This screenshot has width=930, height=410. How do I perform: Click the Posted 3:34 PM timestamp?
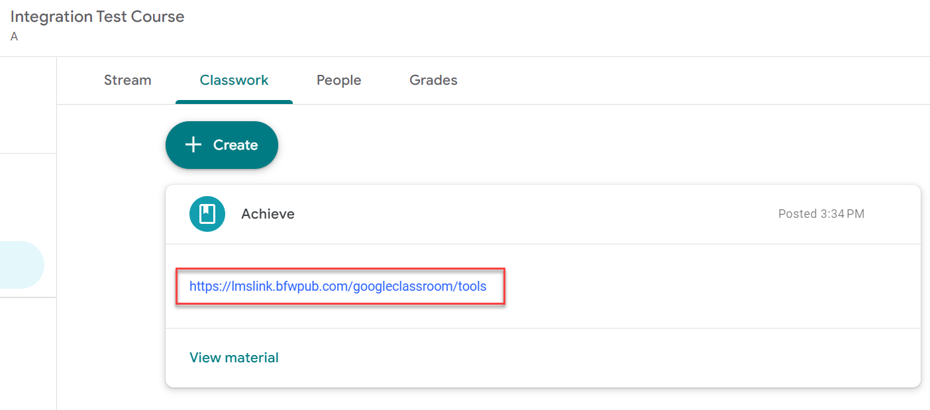(821, 213)
